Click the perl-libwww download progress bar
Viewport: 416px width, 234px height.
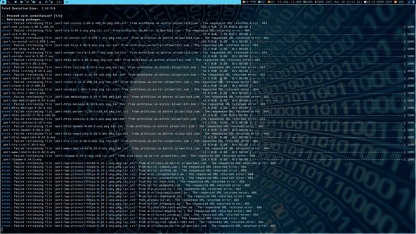(328, 159)
